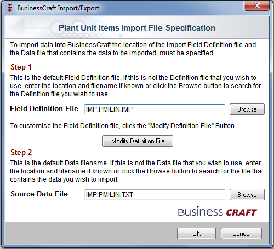Browse for the Source Data file
Viewport: 274px width, 249px height.
click(x=247, y=195)
